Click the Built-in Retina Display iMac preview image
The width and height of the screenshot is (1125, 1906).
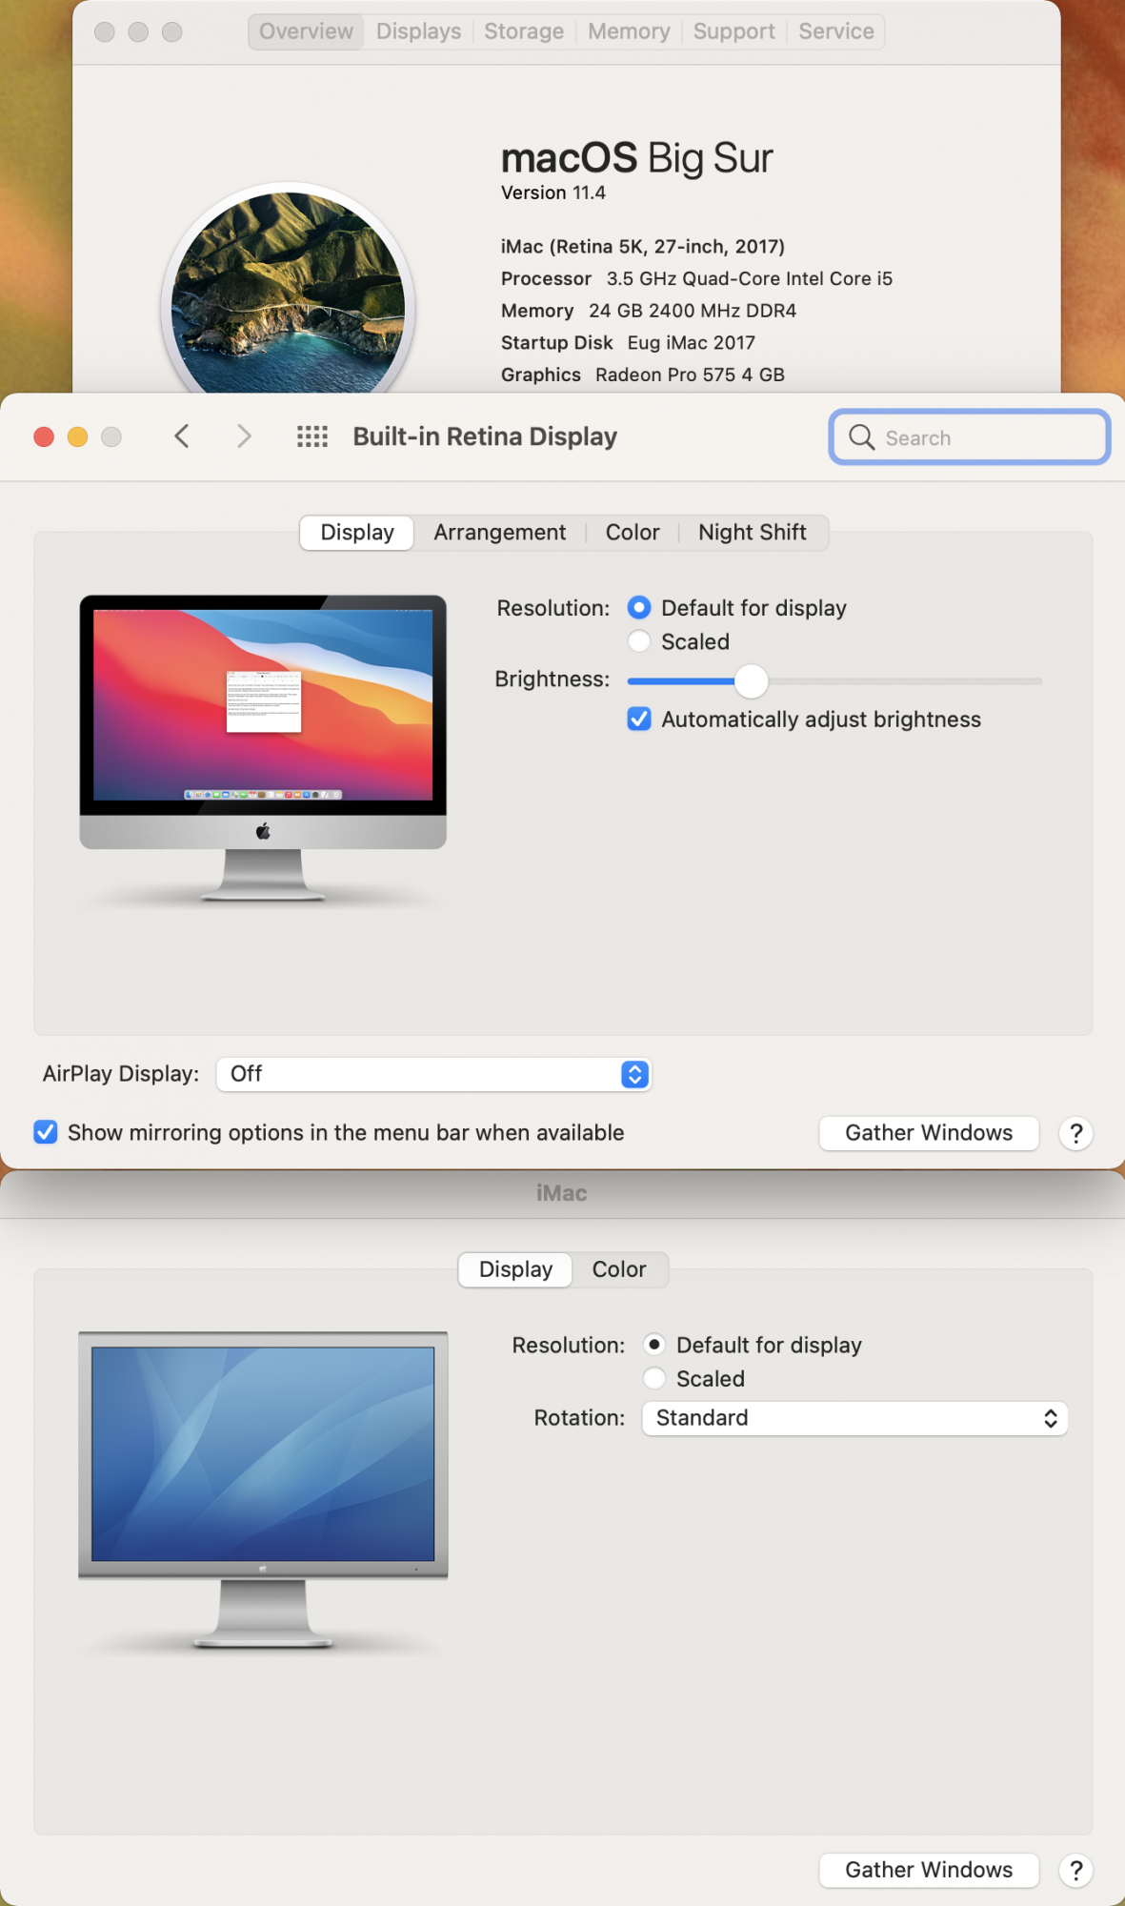point(263,748)
